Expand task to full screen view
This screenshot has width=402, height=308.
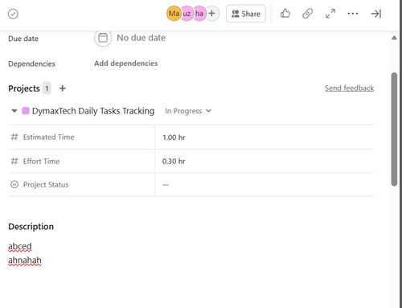330,14
